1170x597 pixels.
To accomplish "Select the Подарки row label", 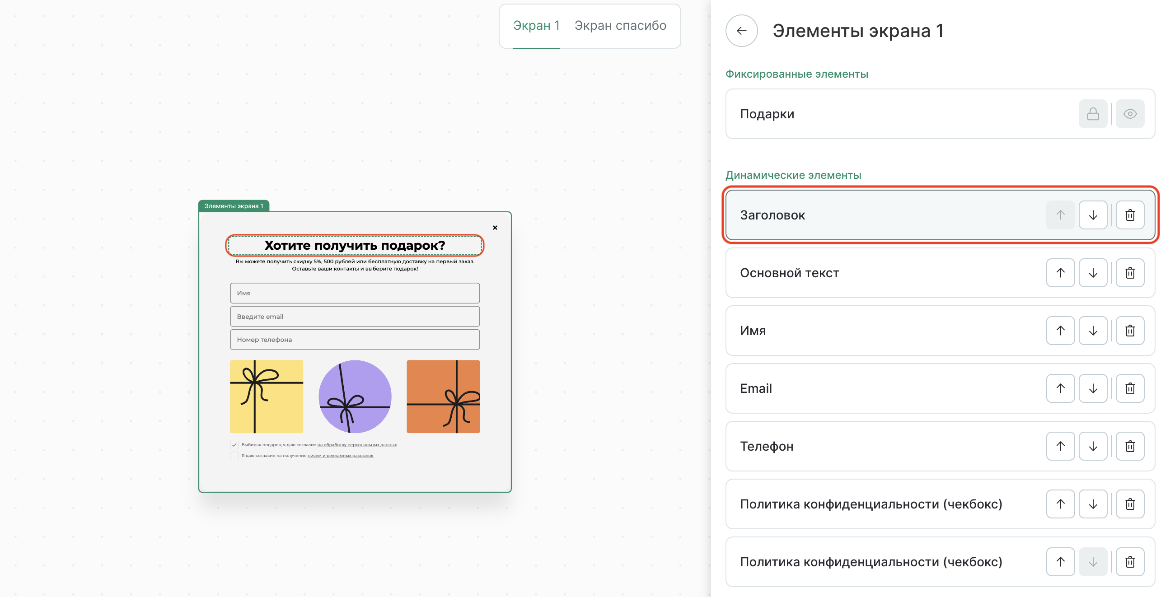I will [x=767, y=114].
